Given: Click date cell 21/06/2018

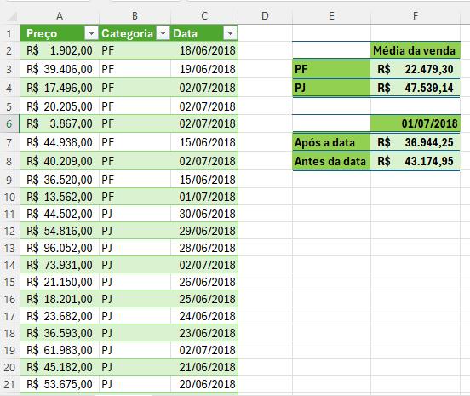Looking at the screenshot, I should 204,367.
